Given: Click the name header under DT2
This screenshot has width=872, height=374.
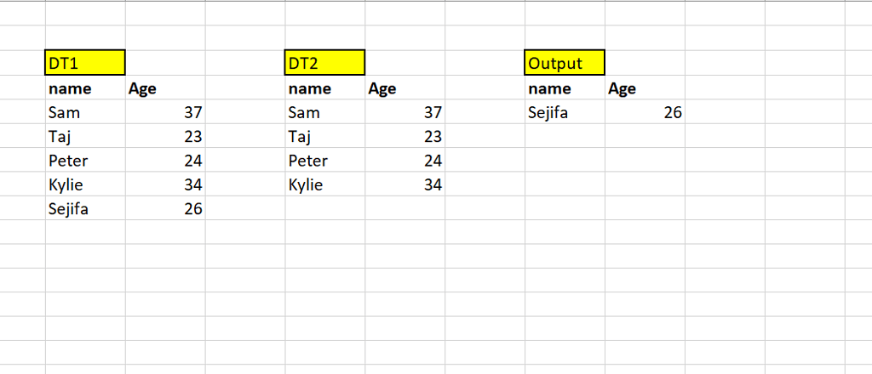Looking at the screenshot, I should tap(325, 88).
